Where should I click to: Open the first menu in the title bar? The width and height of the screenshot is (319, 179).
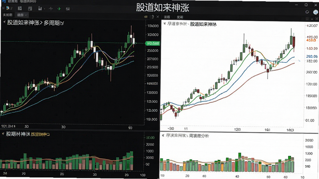13,1
